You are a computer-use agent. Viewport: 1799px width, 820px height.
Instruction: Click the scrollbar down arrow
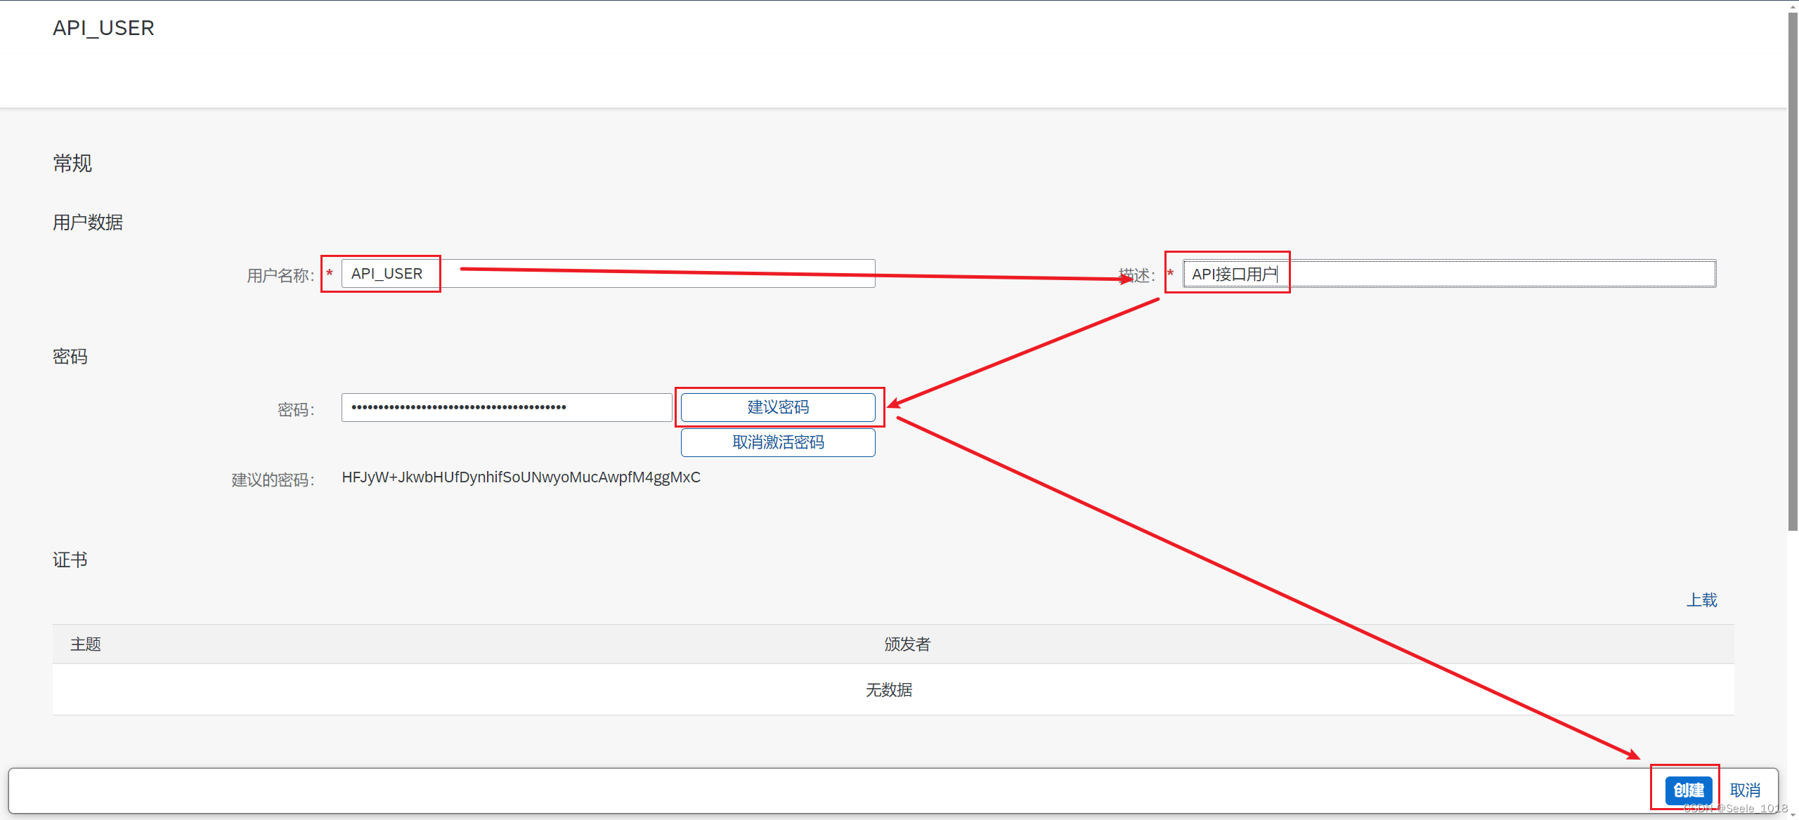pyautogui.click(x=1793, y=815)
